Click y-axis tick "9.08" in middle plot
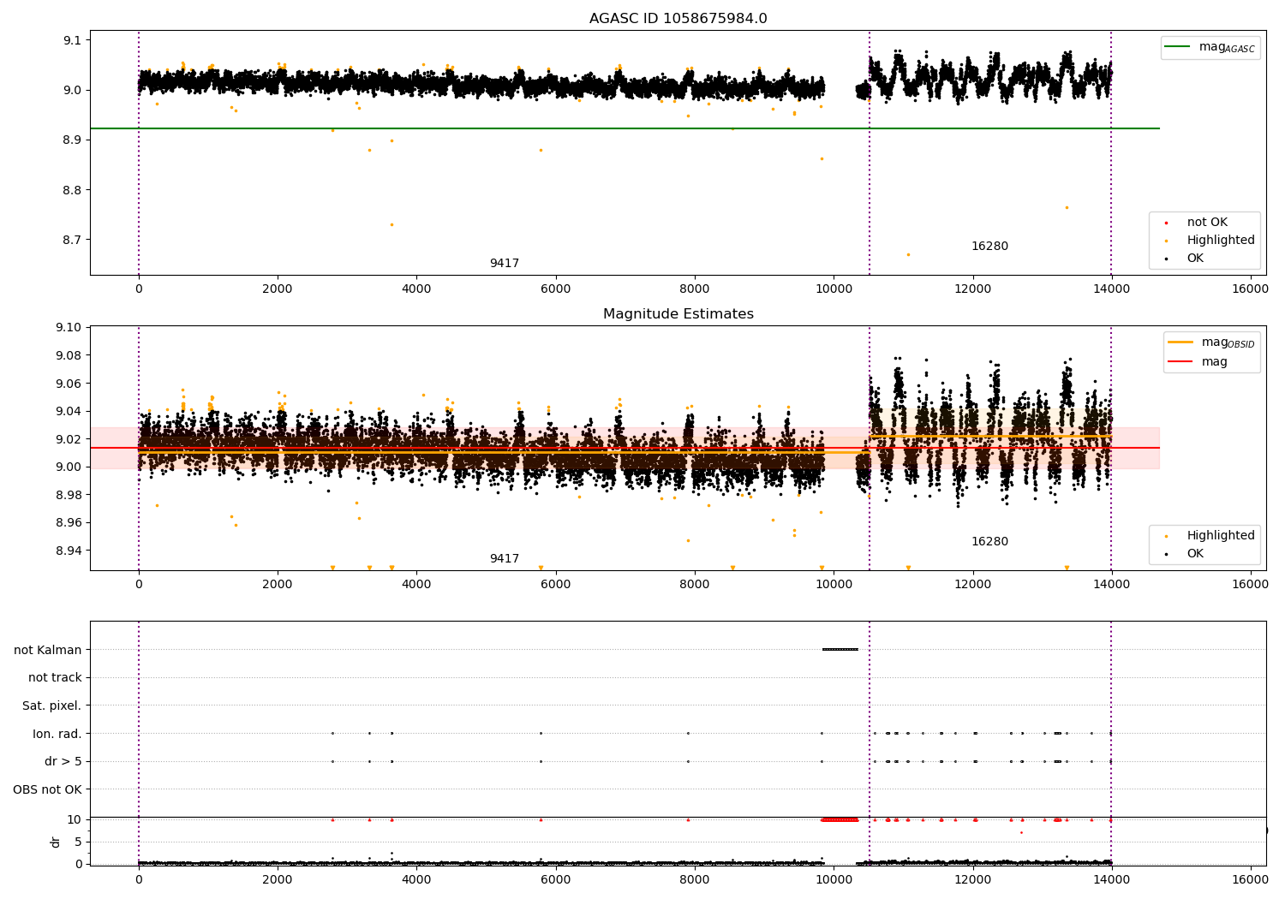Image resolution: width=1285 pixels, height=899 pixels. tap(69, 355)
